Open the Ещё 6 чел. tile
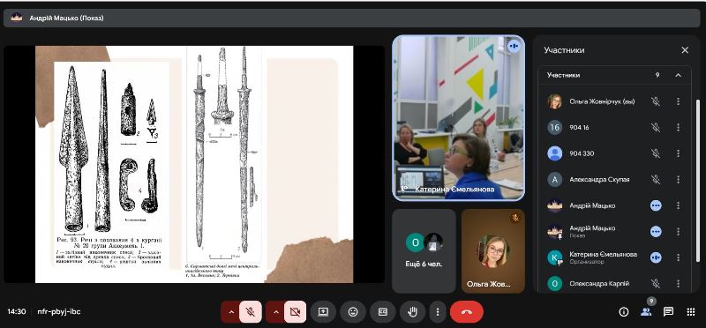This screenshot has width=706, height=328. (424, 251)
